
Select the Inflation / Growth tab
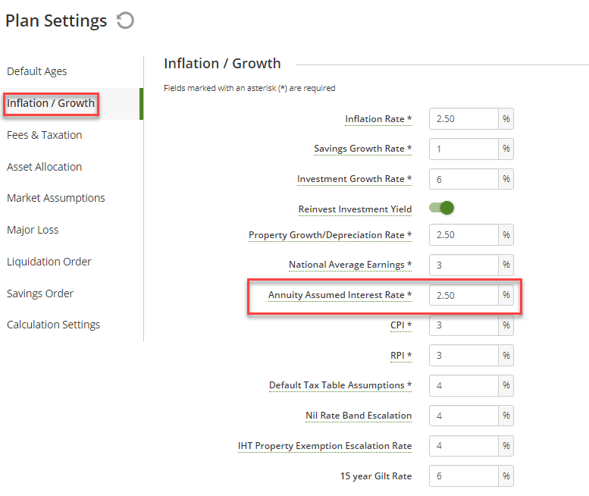[x=51, y=103]
